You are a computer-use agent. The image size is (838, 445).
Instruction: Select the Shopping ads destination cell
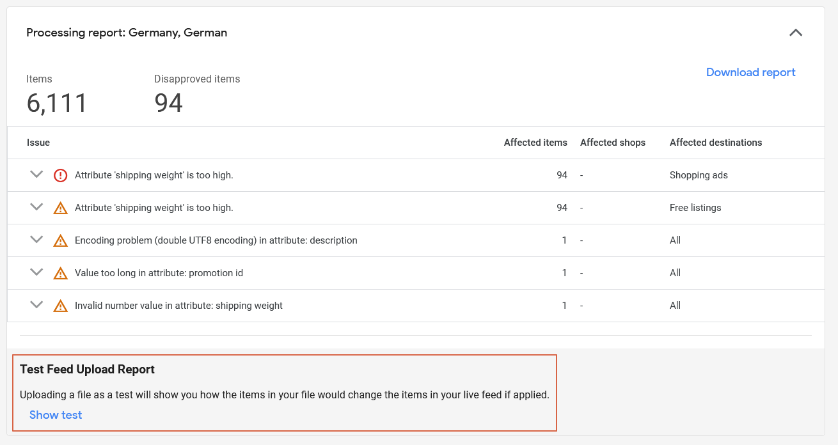click(x=699, y=175)
